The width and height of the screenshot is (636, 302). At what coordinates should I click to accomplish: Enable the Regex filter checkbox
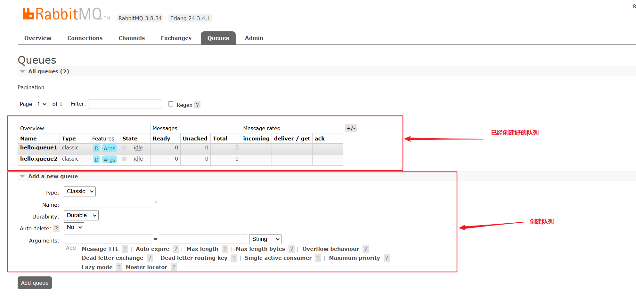tap(171, 104)
